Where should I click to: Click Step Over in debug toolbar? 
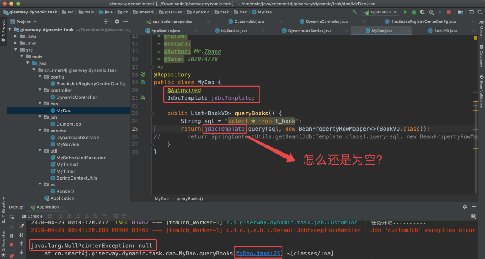(x=61, y=216)
